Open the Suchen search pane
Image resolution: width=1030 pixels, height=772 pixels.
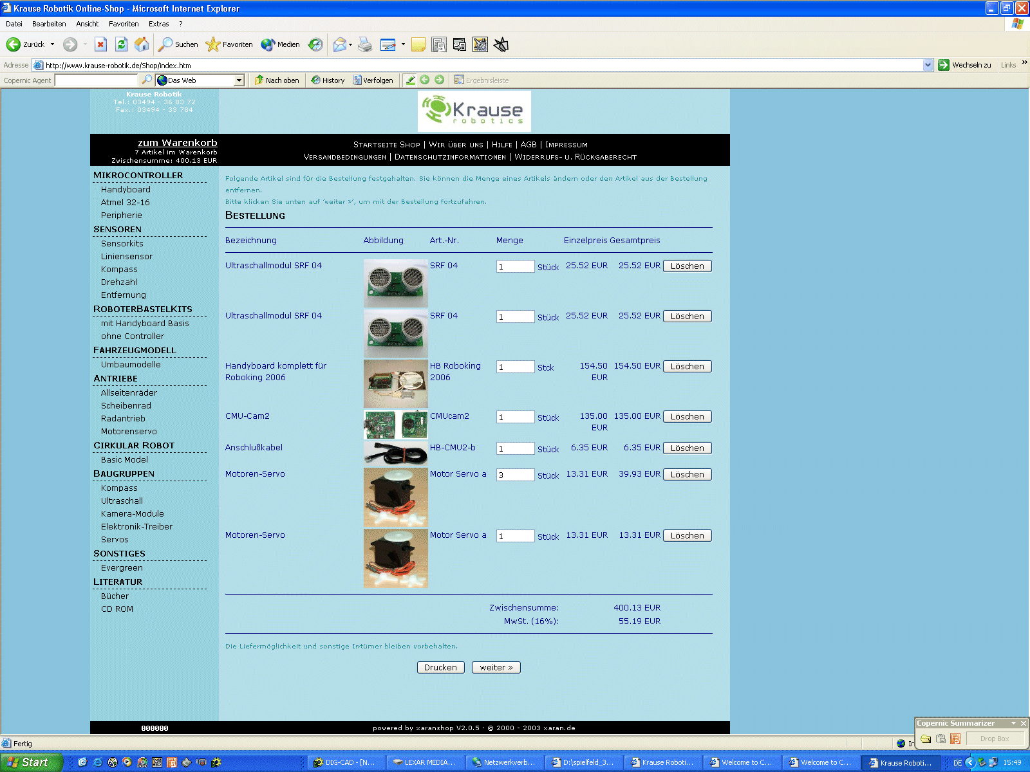coord(178,44)
